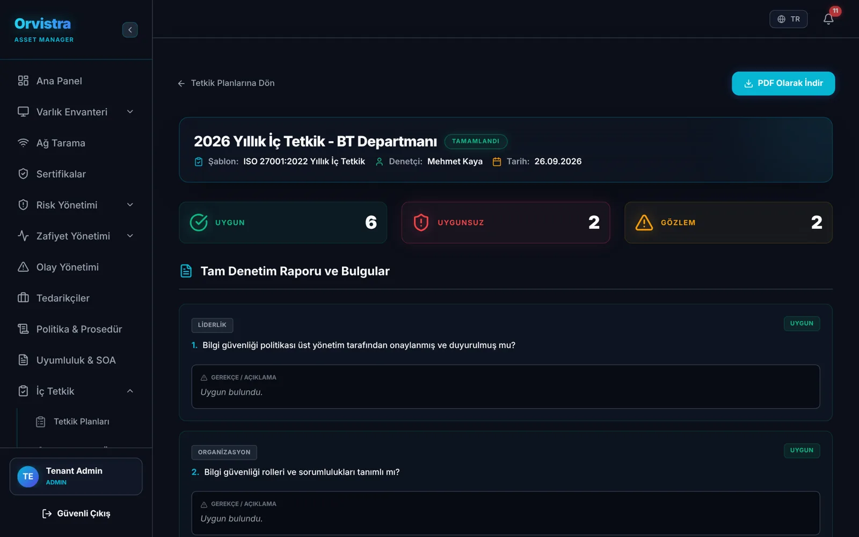Click the Gözlem yellow triangle icon
Screen dimensions: 859x537
pyautogui.click(x=644, y=222)
